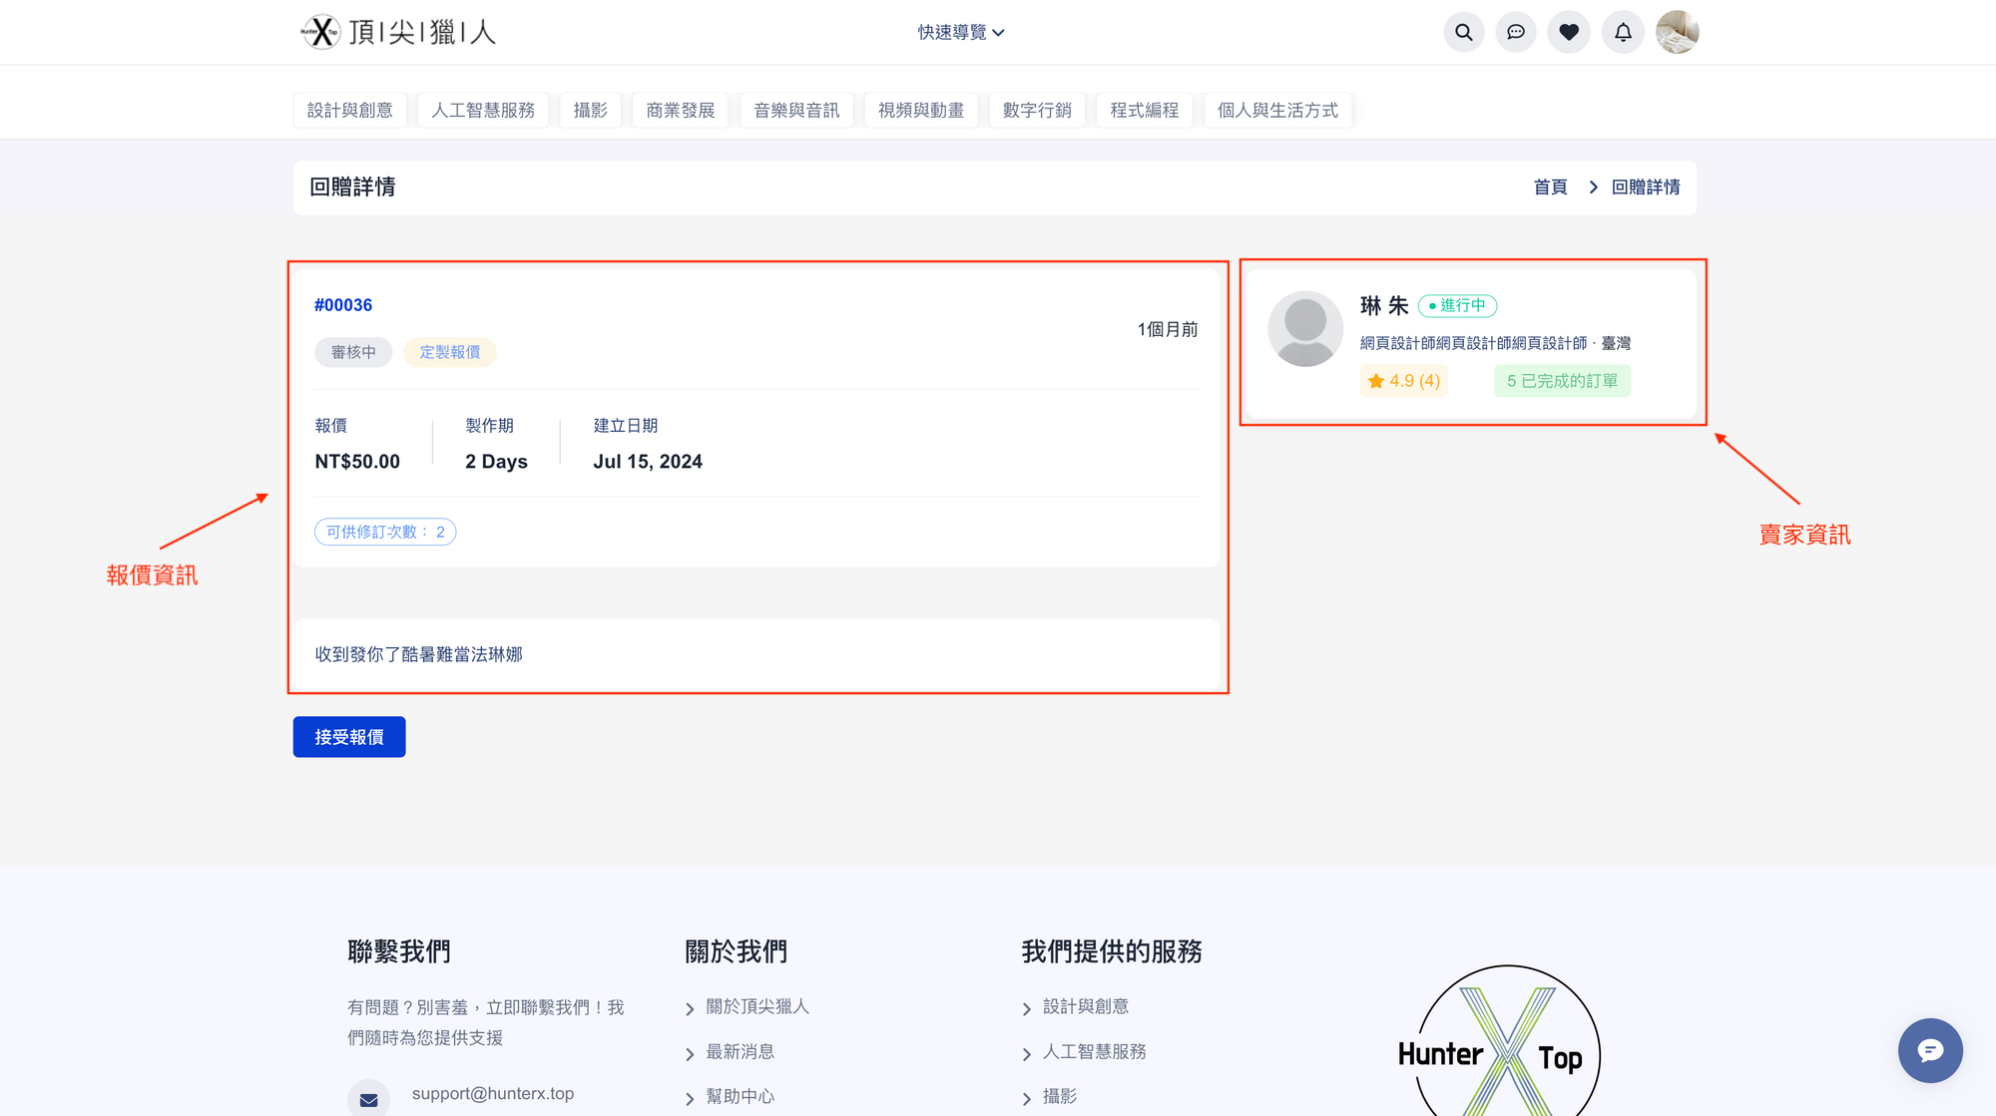Screen dimensions: 1996x1116
Task: Open the favorites heart icon
Action: [x=1569, y=32]
